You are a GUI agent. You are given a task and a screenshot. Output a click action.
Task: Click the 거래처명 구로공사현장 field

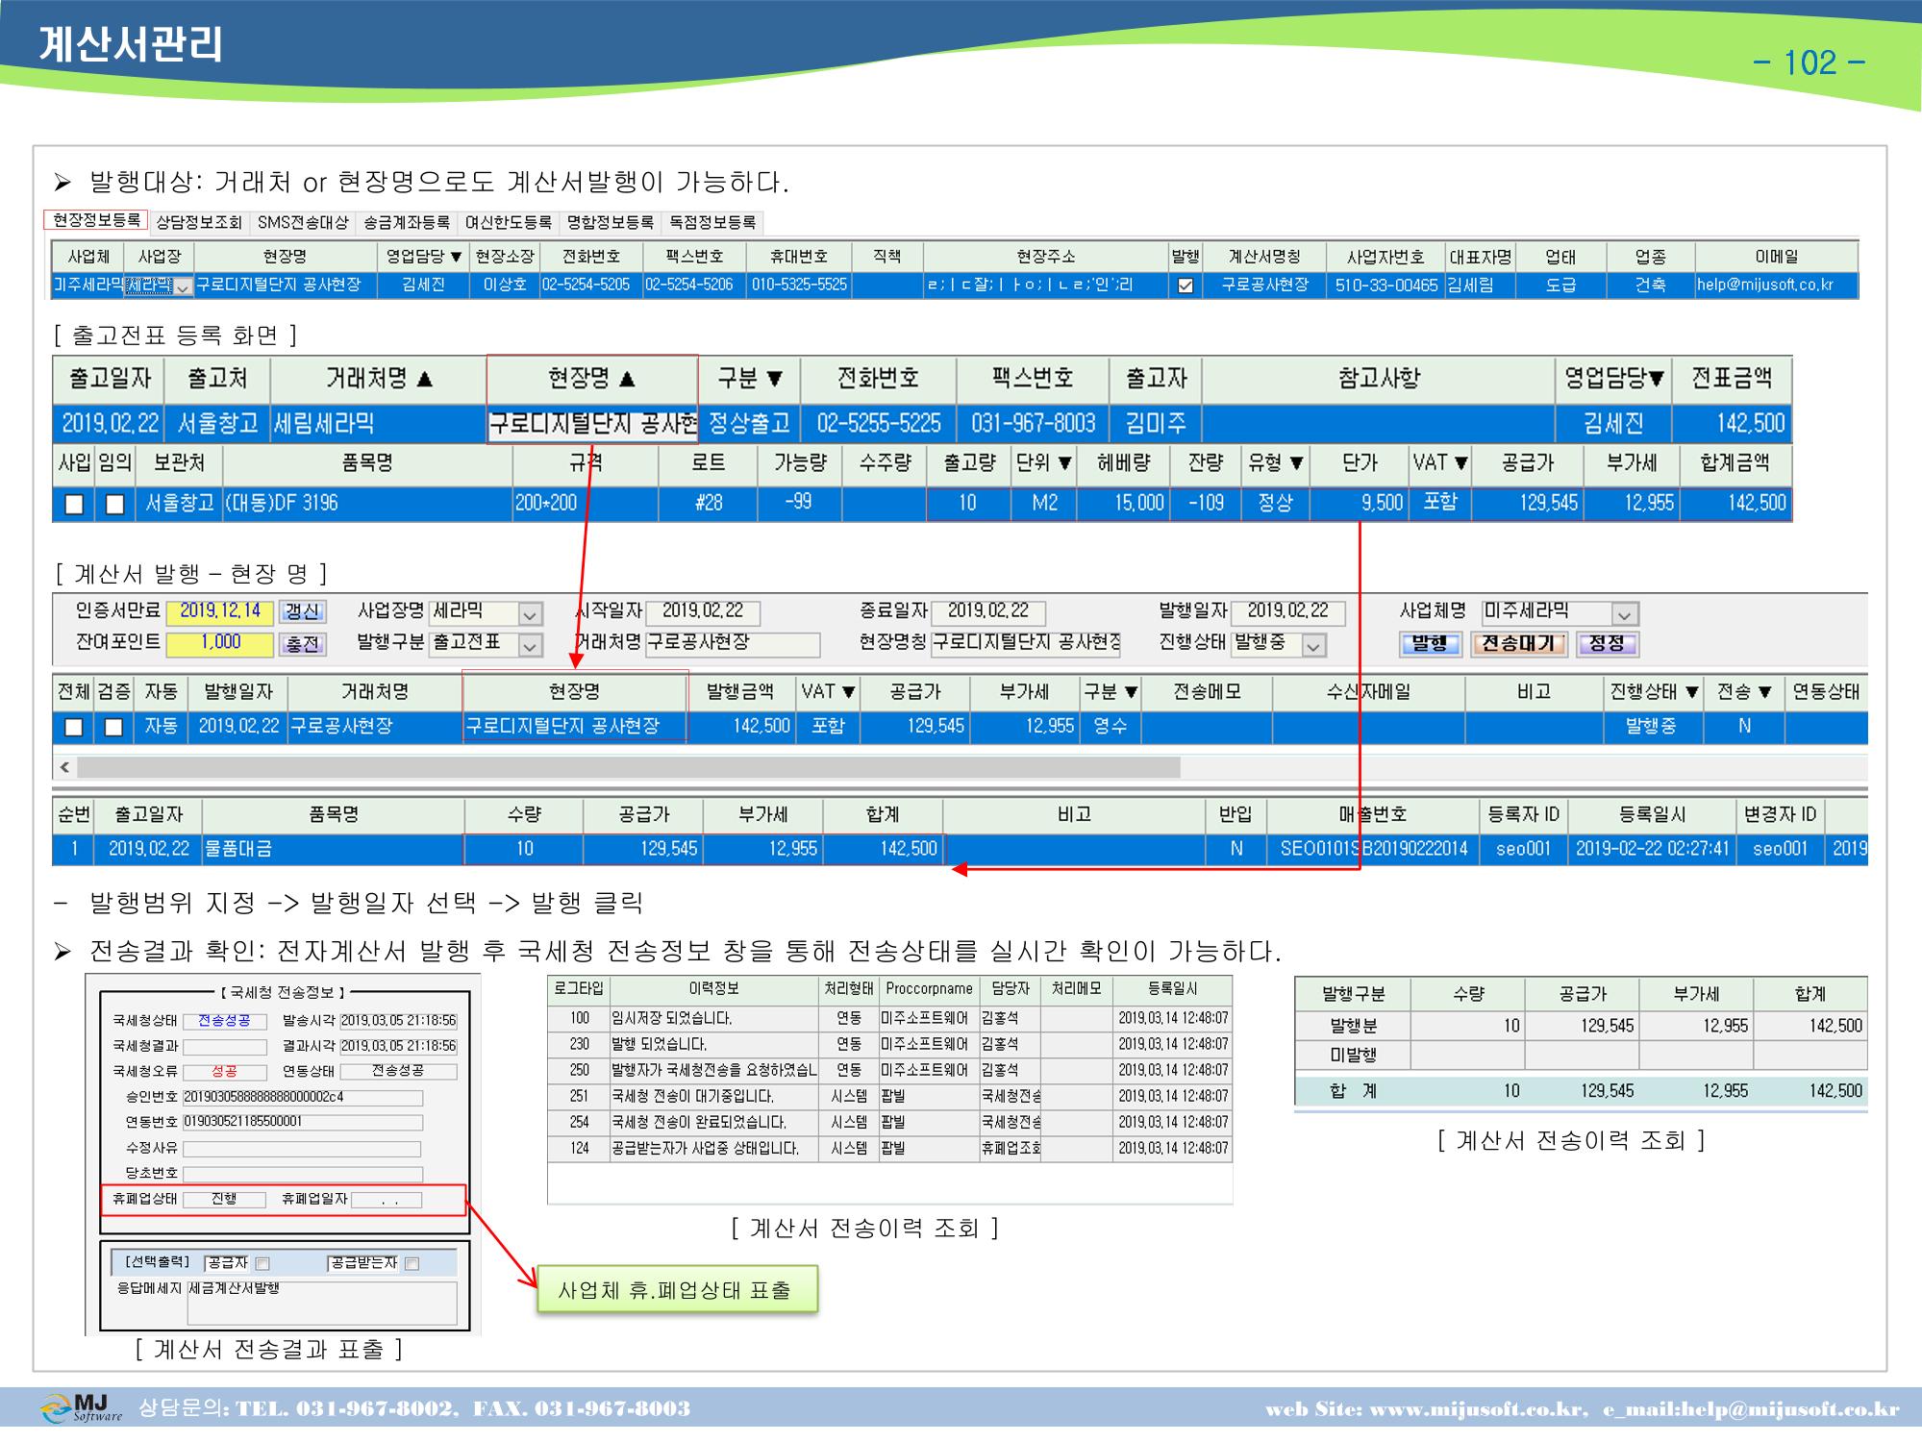[x=733, y=643]
